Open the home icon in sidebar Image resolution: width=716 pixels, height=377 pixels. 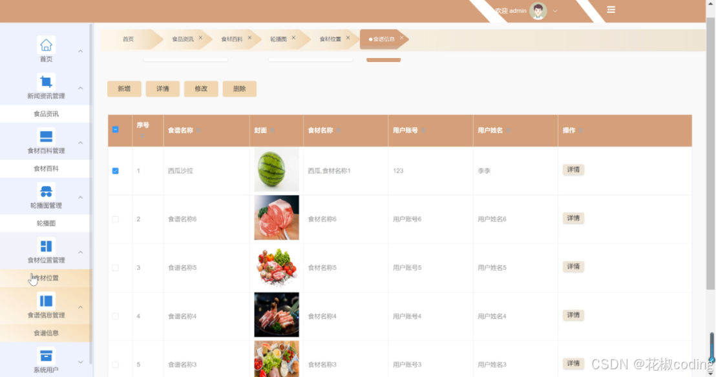(46, 45)
